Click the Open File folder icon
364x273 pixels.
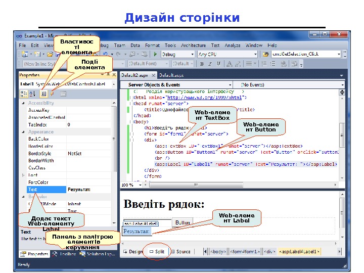pyautogui.click(x=50, y=54)
